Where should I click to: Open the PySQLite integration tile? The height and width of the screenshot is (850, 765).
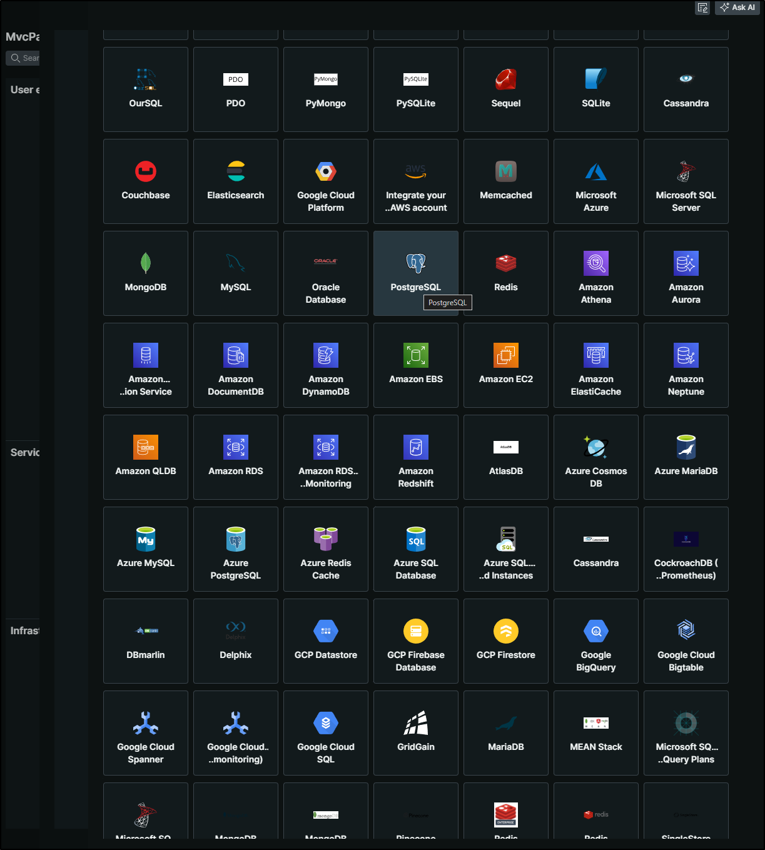416,89
